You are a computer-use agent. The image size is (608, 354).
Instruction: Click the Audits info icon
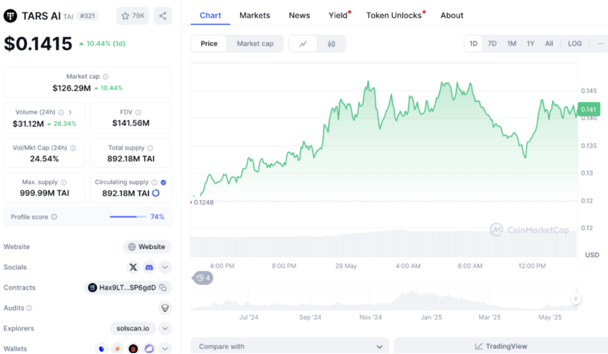pyautogui.click(x=29, y=308)
